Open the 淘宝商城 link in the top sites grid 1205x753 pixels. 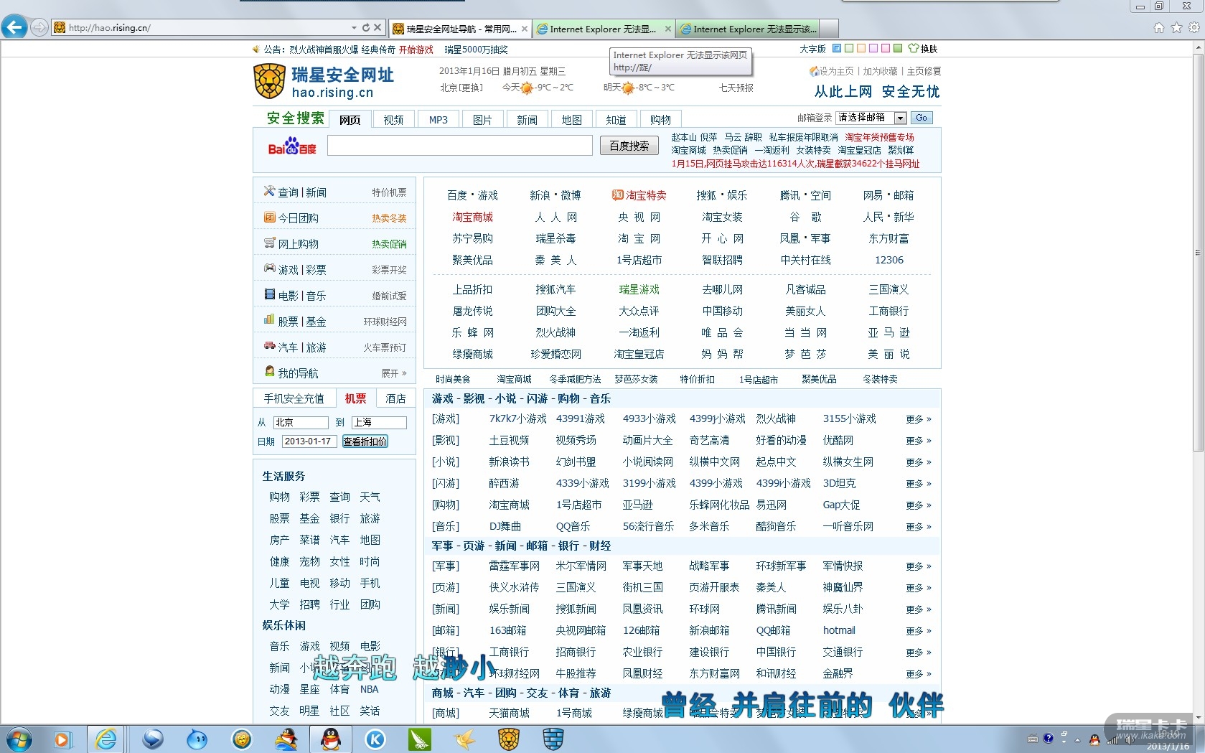pos(472,217)
